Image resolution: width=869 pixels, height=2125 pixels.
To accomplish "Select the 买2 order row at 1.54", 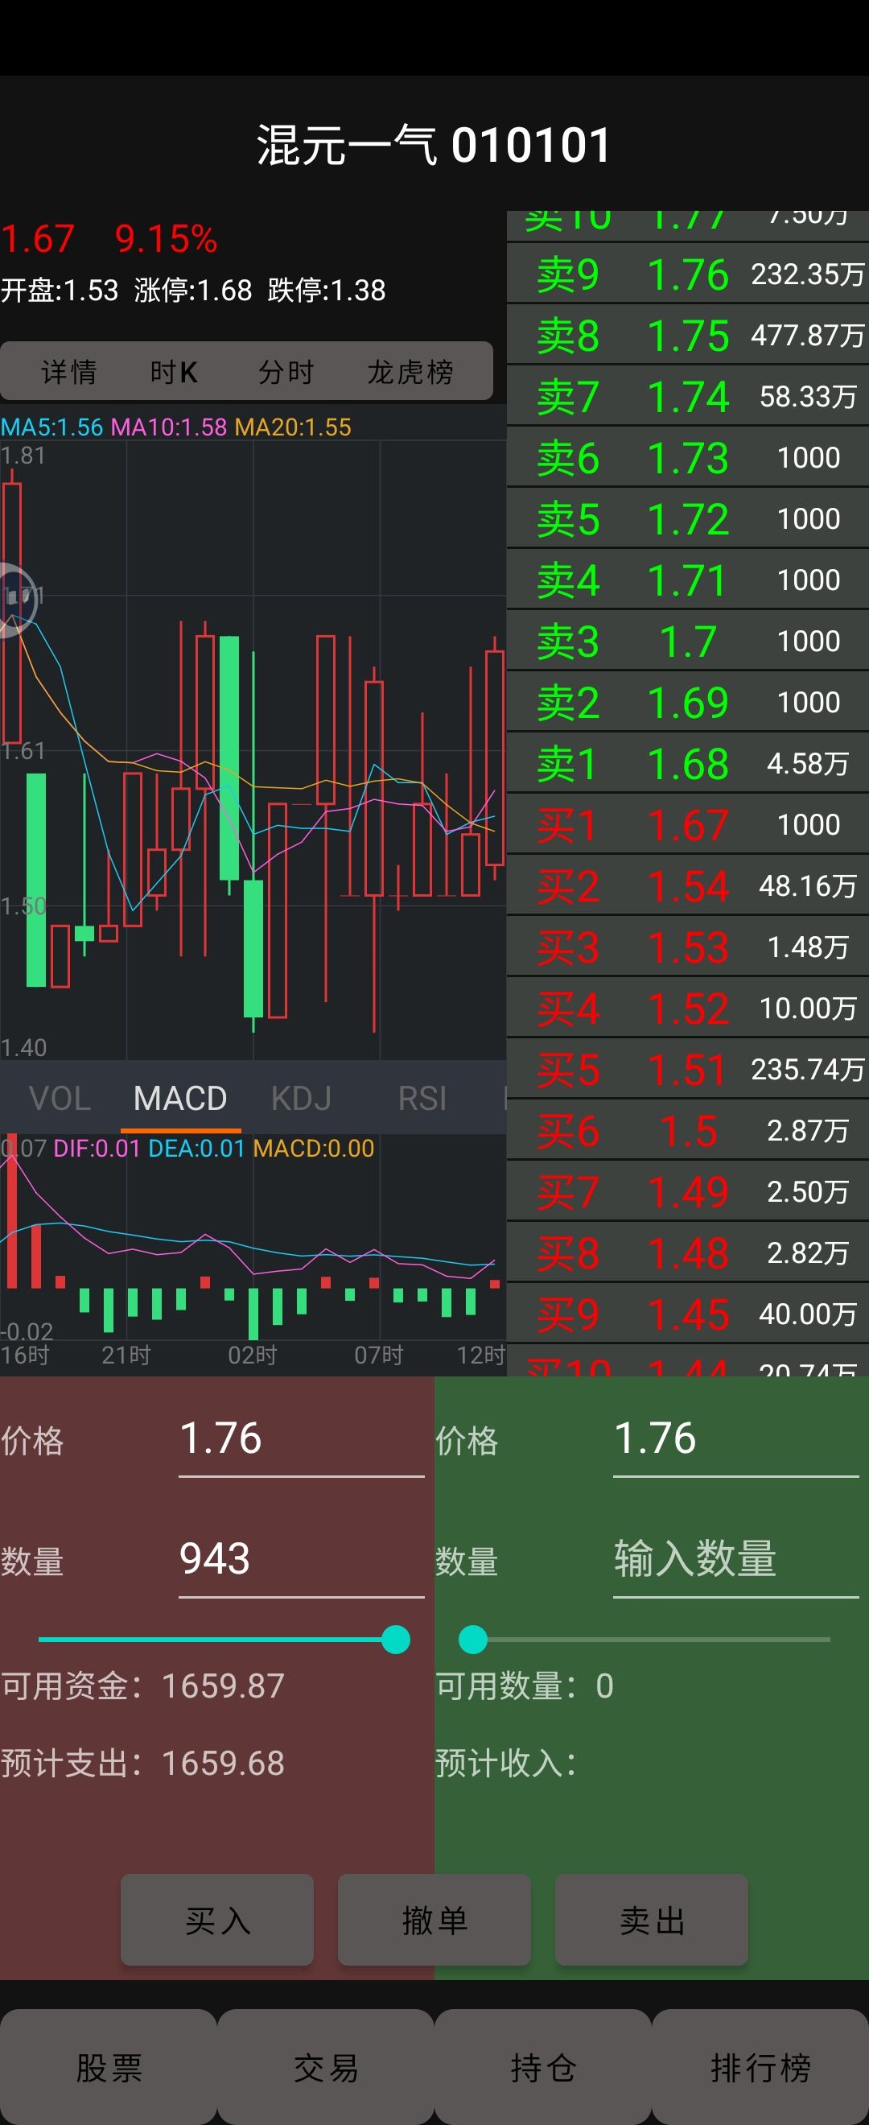I will coord(688,885).
